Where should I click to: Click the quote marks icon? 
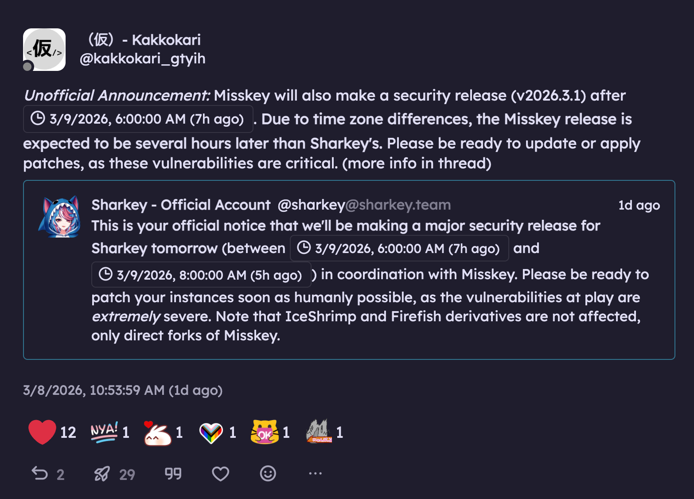(x=173, y=474)
